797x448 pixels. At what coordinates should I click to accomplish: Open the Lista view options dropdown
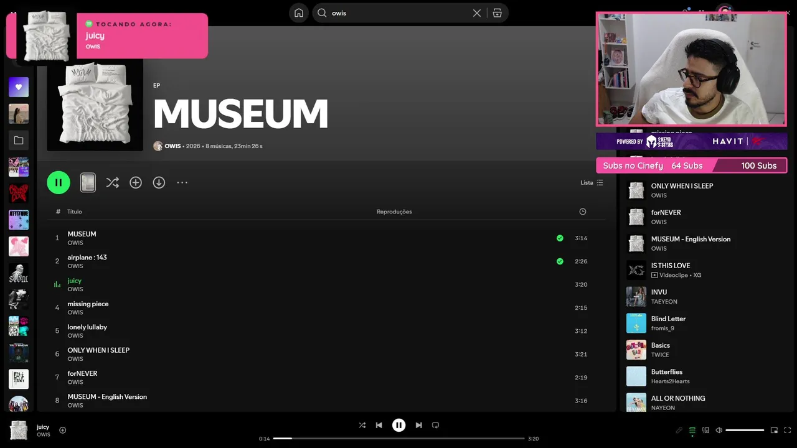click(592, 182)
